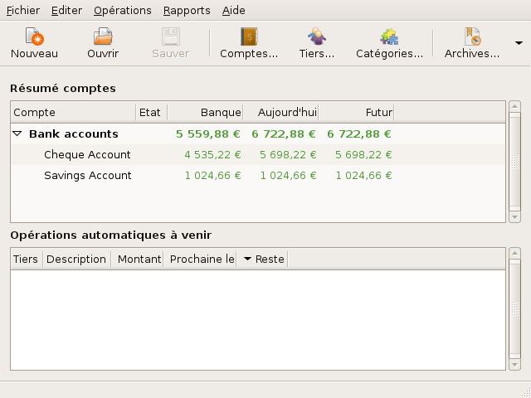
Task: Click the Aujourd'hui column header
Action: point(280,112)
